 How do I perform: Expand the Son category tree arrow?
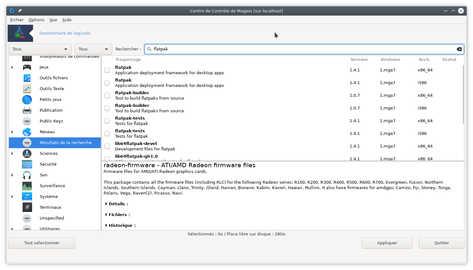click(12, 175)
